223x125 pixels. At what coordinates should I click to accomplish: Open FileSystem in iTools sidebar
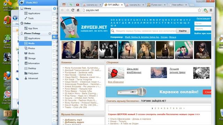(33, 73)
